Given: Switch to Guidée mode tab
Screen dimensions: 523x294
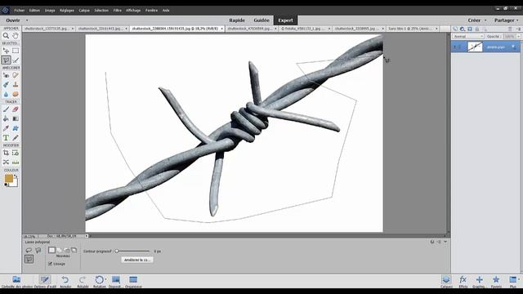Looking at the screenshot, I should [x=261, y=20].
